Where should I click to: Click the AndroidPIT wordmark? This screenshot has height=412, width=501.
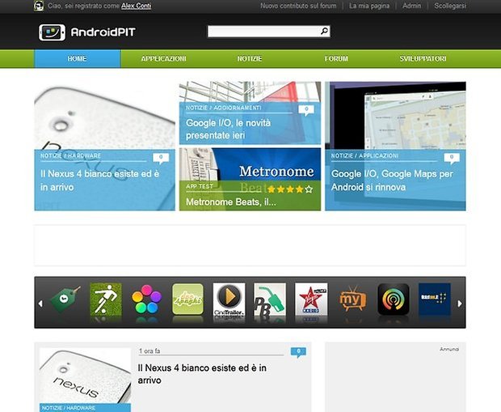click(103, 32)
